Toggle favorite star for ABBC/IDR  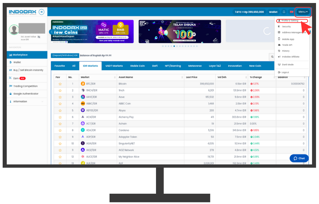(x=60, y=104)
